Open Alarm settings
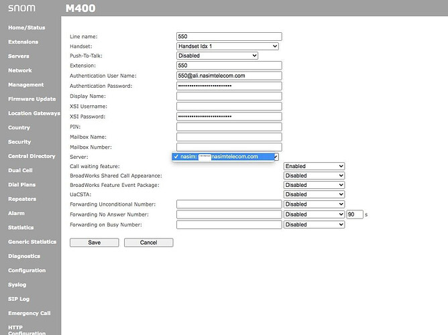The image size is (448, 335). coord(16,213)
